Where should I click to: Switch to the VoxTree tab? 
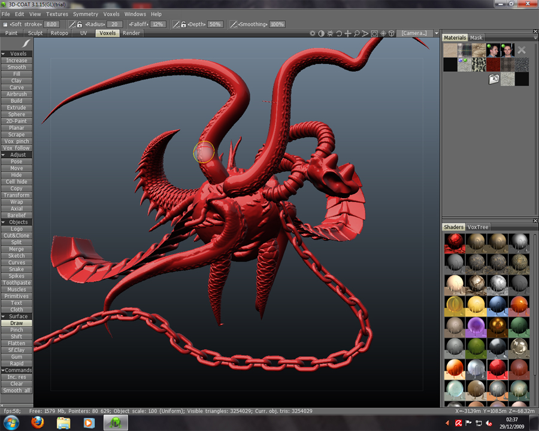point(478,227)
